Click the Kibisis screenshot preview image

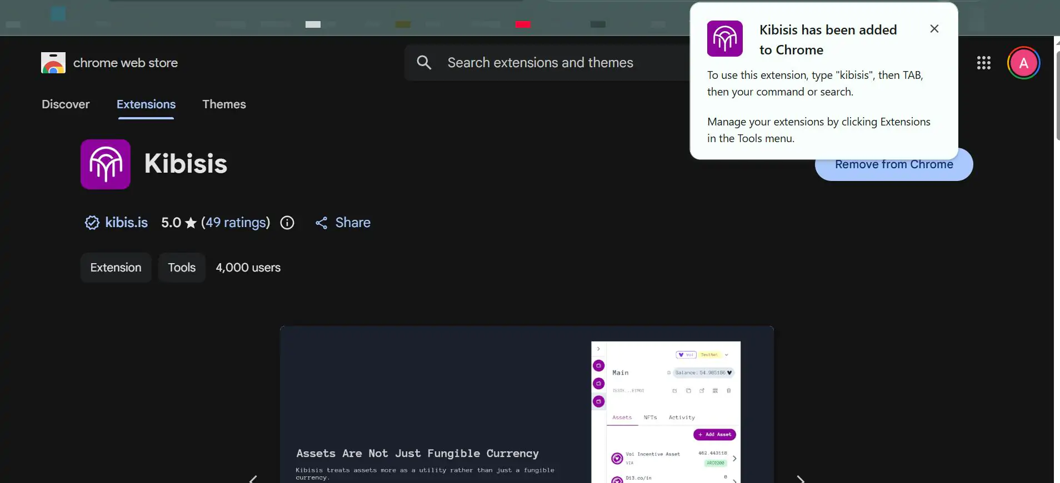[527, 405]
